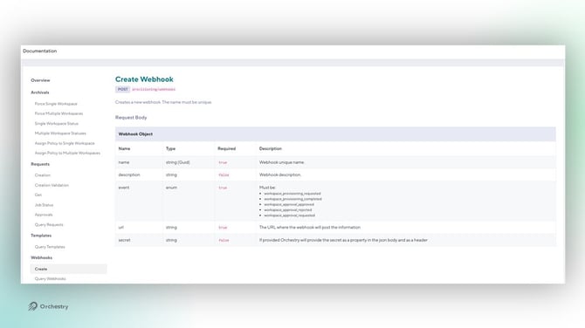Click the Required column header
The image size is (585, 328).
(227, 148)
